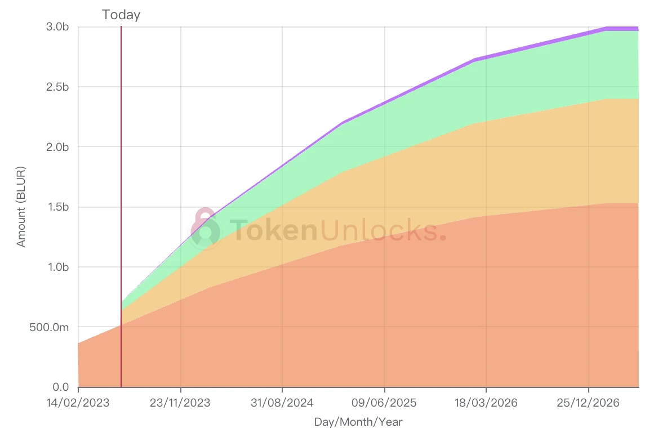Click the 500.0m y-axis label
This screenshot has height=437, width=658.
pyautogui.click(x=49, y=327)
